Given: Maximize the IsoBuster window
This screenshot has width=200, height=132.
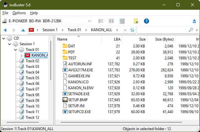Looking at the screenshot, I should [178, 5].
